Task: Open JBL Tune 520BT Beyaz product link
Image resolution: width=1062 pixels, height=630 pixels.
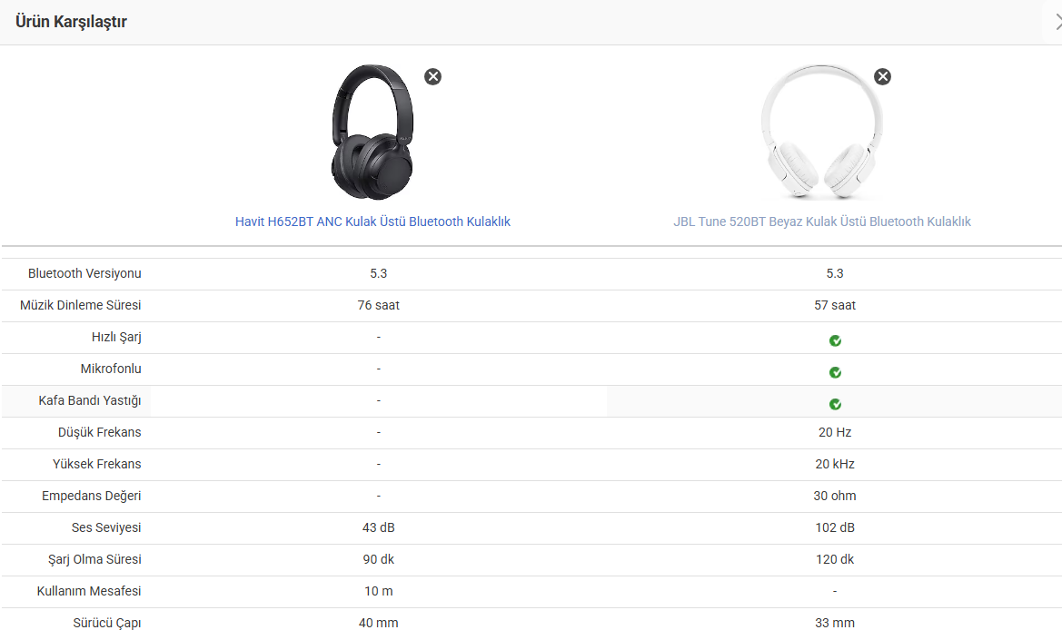Action: click(821, 221)
